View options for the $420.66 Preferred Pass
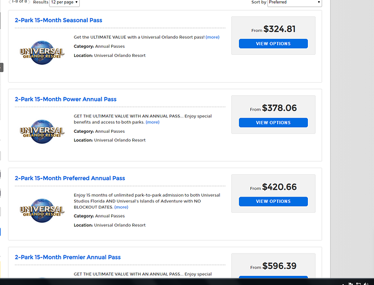Screen dimensions: 374x285 [x=273, y=202]
